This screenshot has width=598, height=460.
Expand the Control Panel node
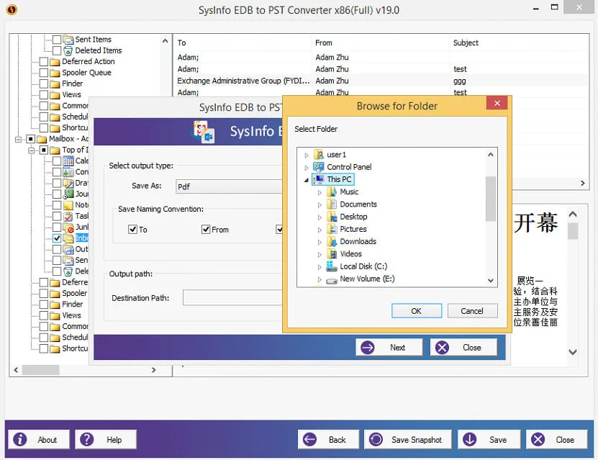307,168
